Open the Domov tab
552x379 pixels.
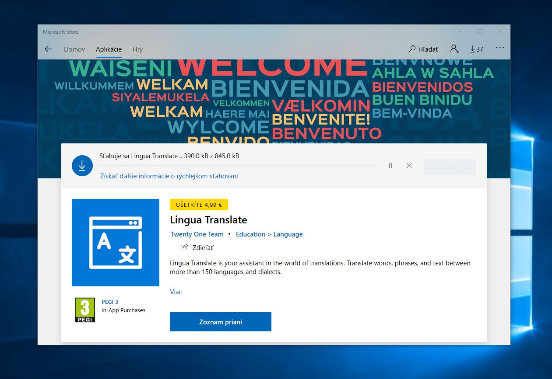74,49
